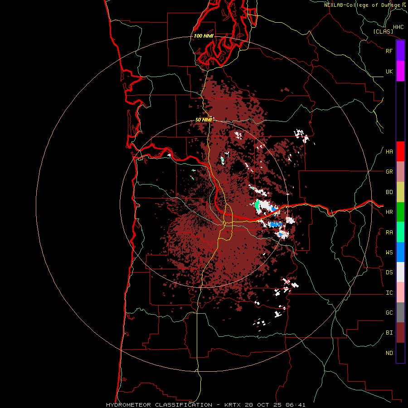Click the "20 OCT 25" date text
This screenshot has width=408, height=408.
263,405
